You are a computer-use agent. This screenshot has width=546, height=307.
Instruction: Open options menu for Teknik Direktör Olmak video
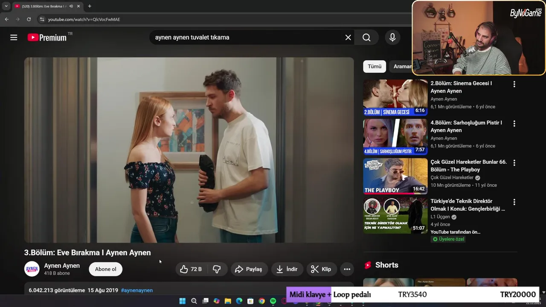point(514,202)
